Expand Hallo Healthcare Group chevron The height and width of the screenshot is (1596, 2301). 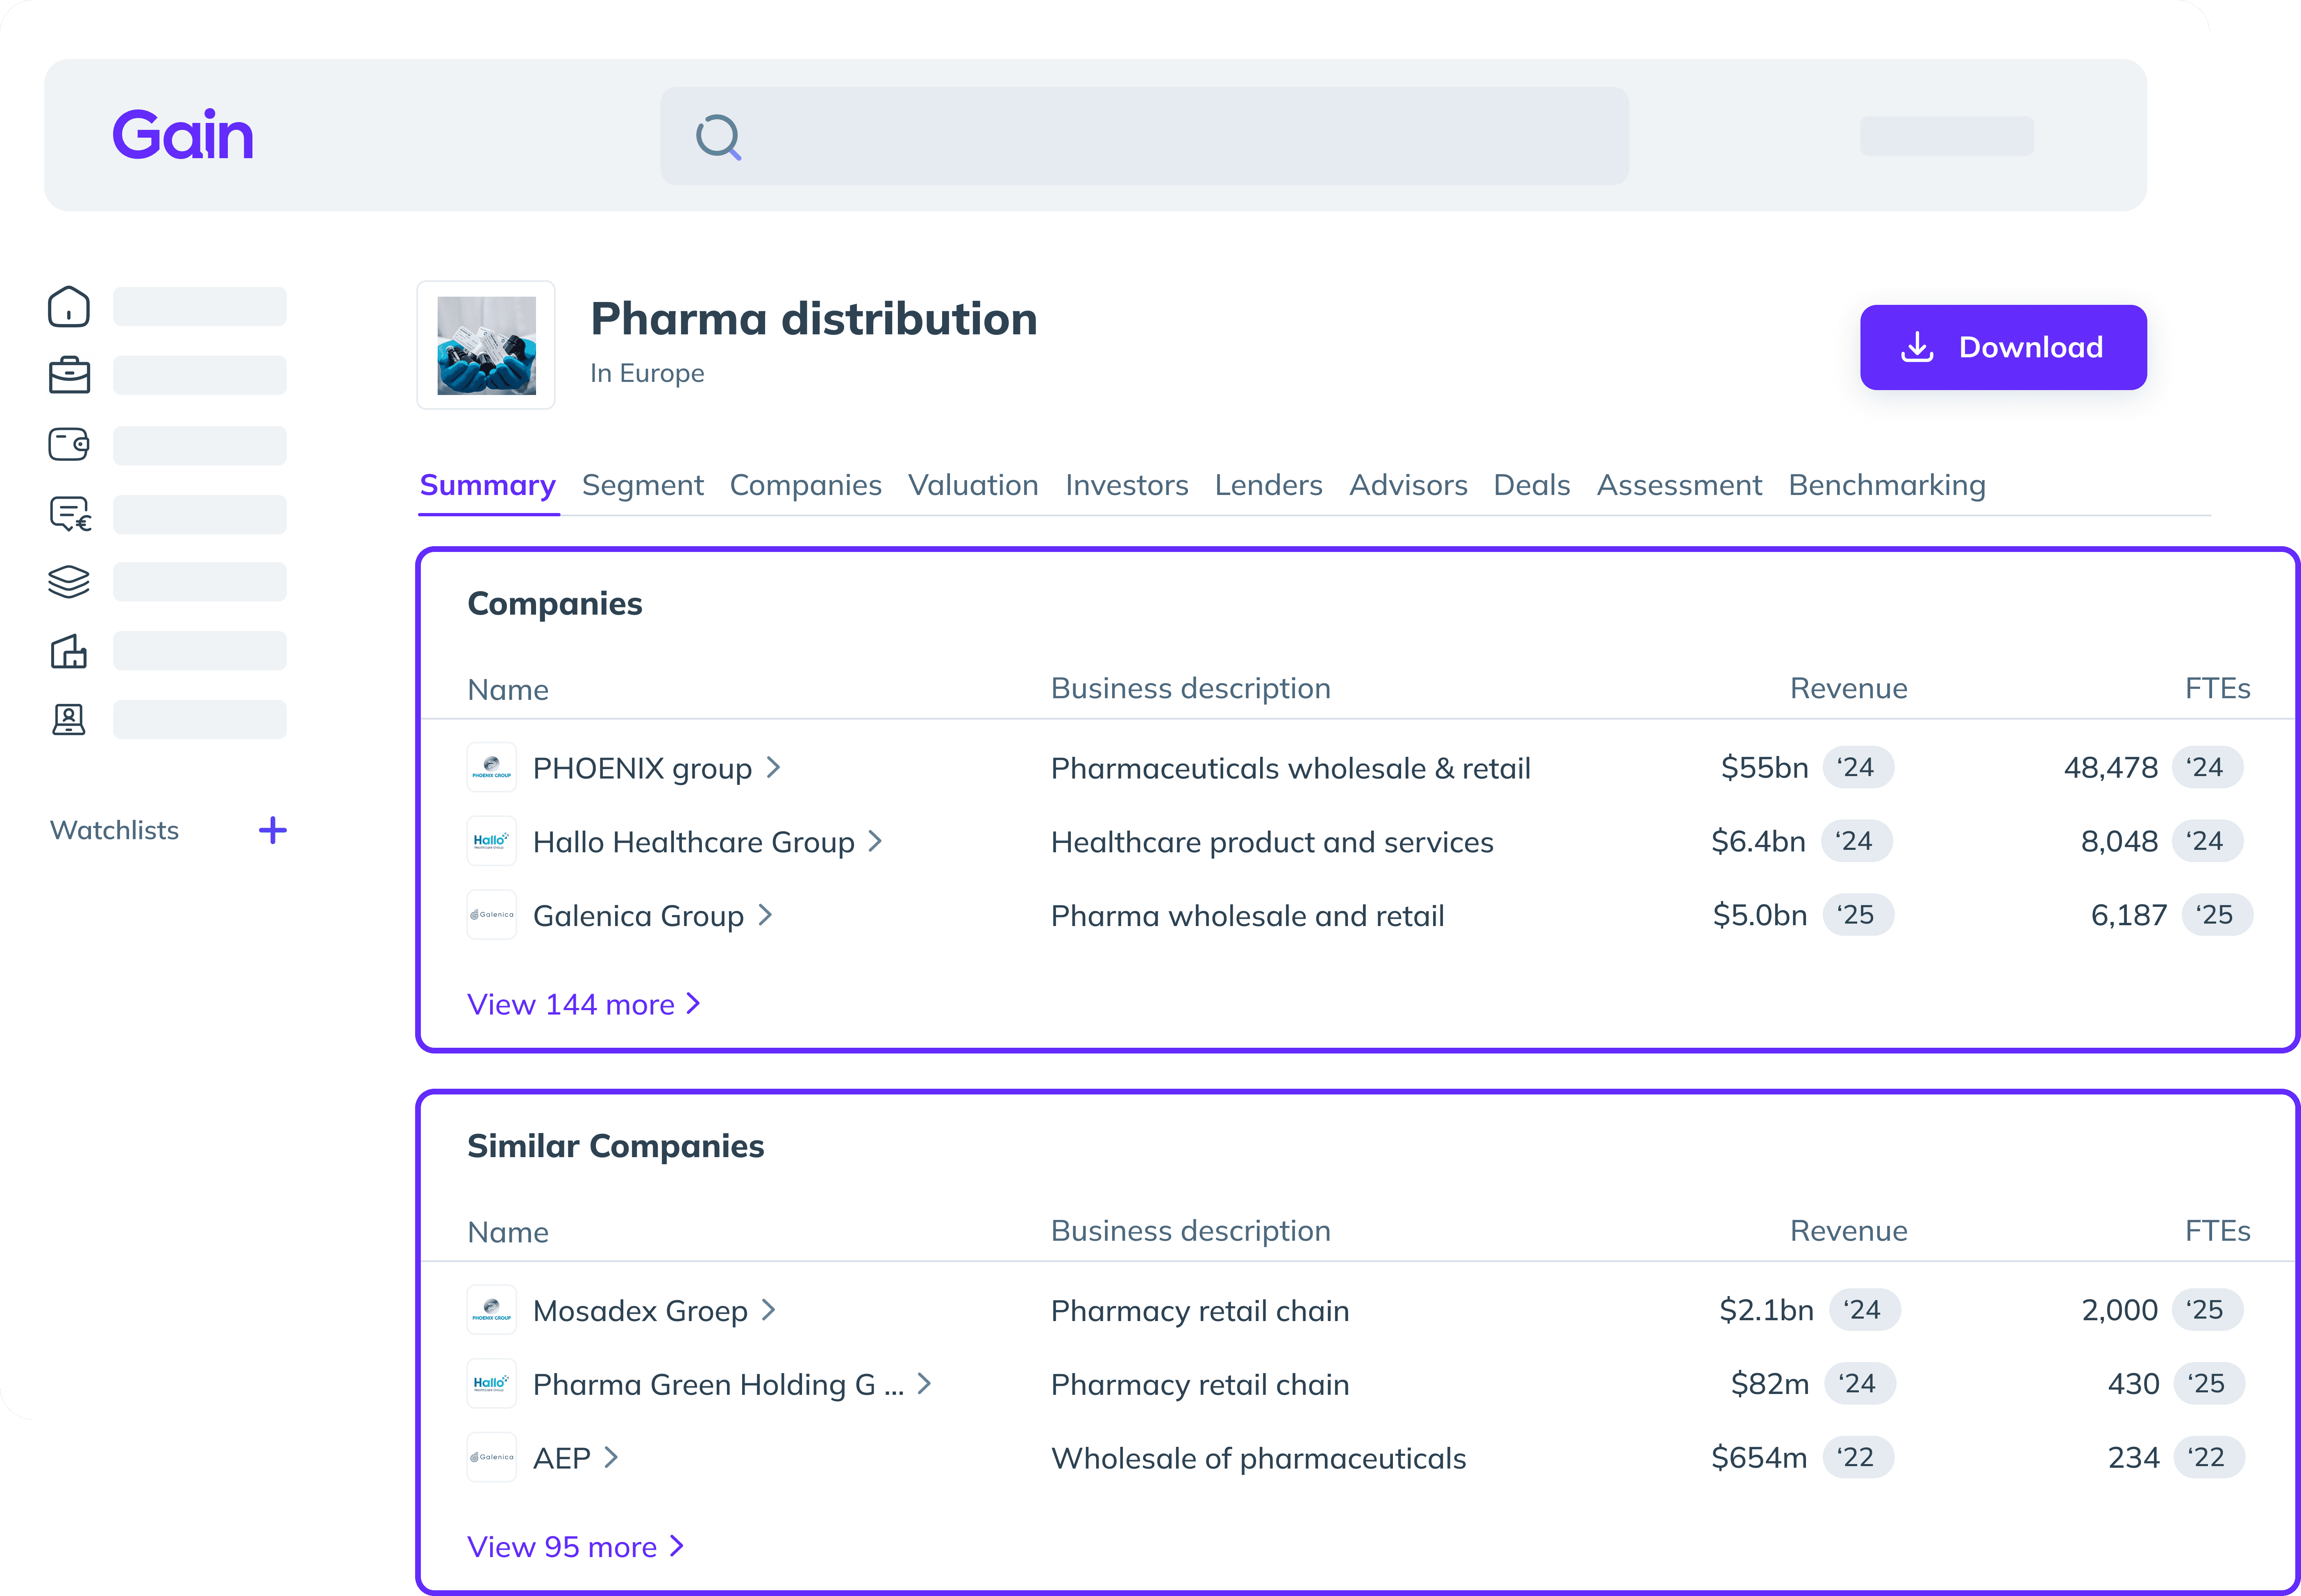point(875,841)
